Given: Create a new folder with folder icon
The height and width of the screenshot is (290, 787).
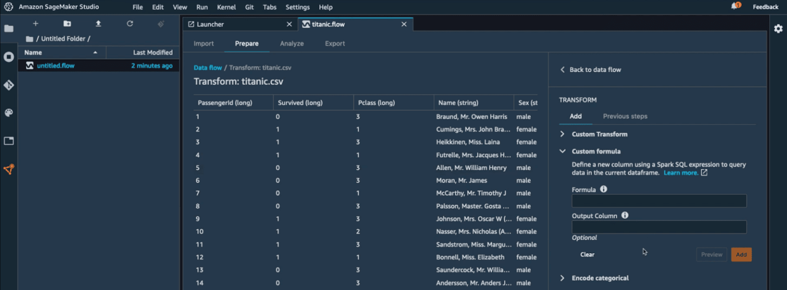Looking at the screenshot, I should click(67, 24).
